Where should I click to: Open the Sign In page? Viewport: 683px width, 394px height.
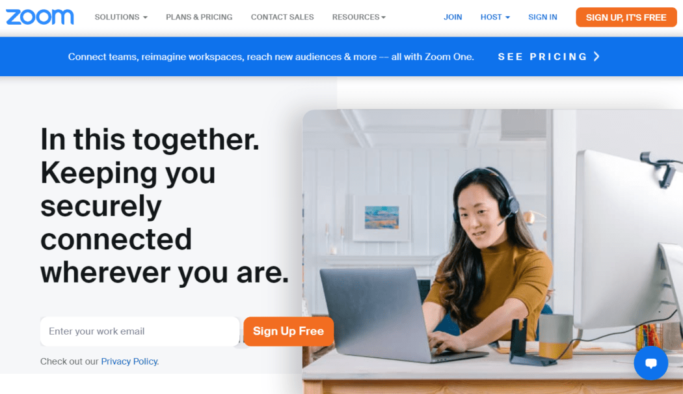[542, 17]
